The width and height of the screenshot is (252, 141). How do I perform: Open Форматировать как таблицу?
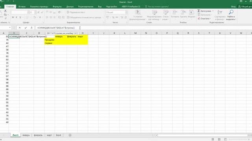(154, 15)
